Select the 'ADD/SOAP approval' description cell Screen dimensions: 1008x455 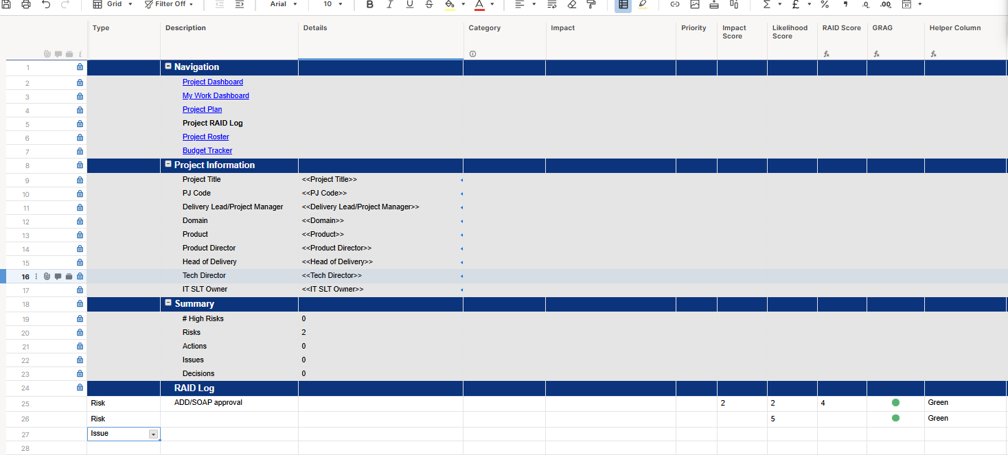pyautogui.click(x=229, y=404)
